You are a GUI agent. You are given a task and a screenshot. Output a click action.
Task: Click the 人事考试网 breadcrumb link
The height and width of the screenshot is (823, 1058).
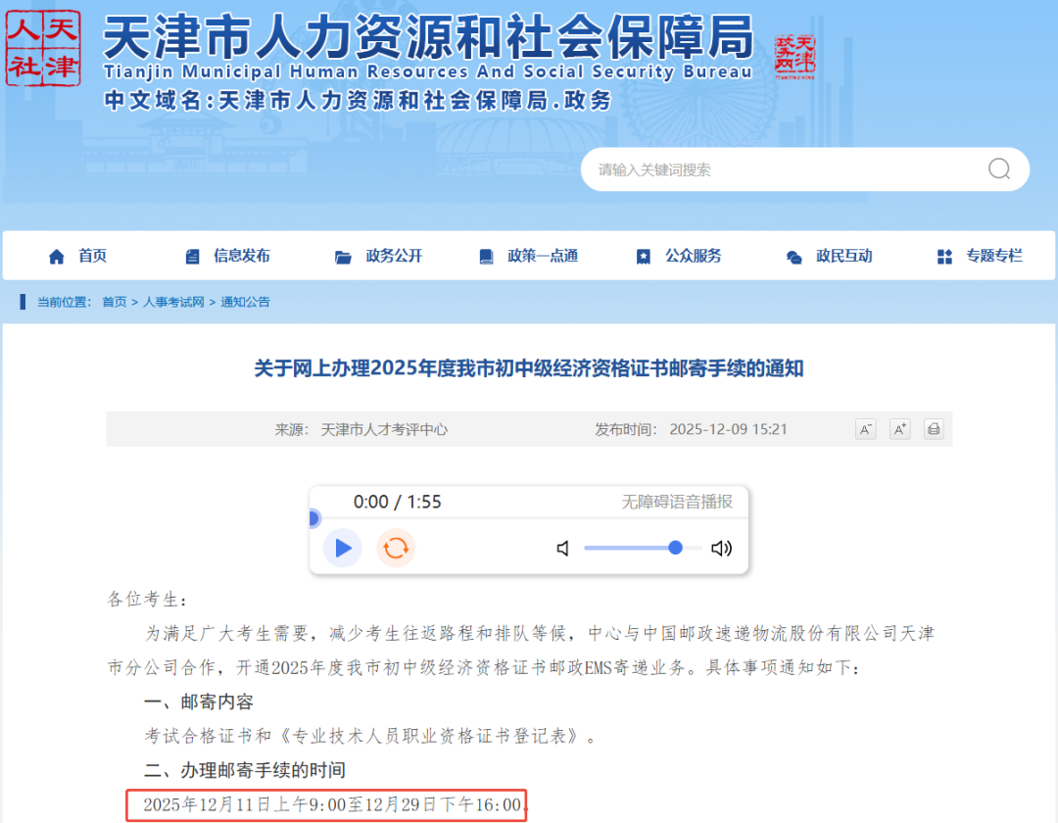click(x=173, y=302)
